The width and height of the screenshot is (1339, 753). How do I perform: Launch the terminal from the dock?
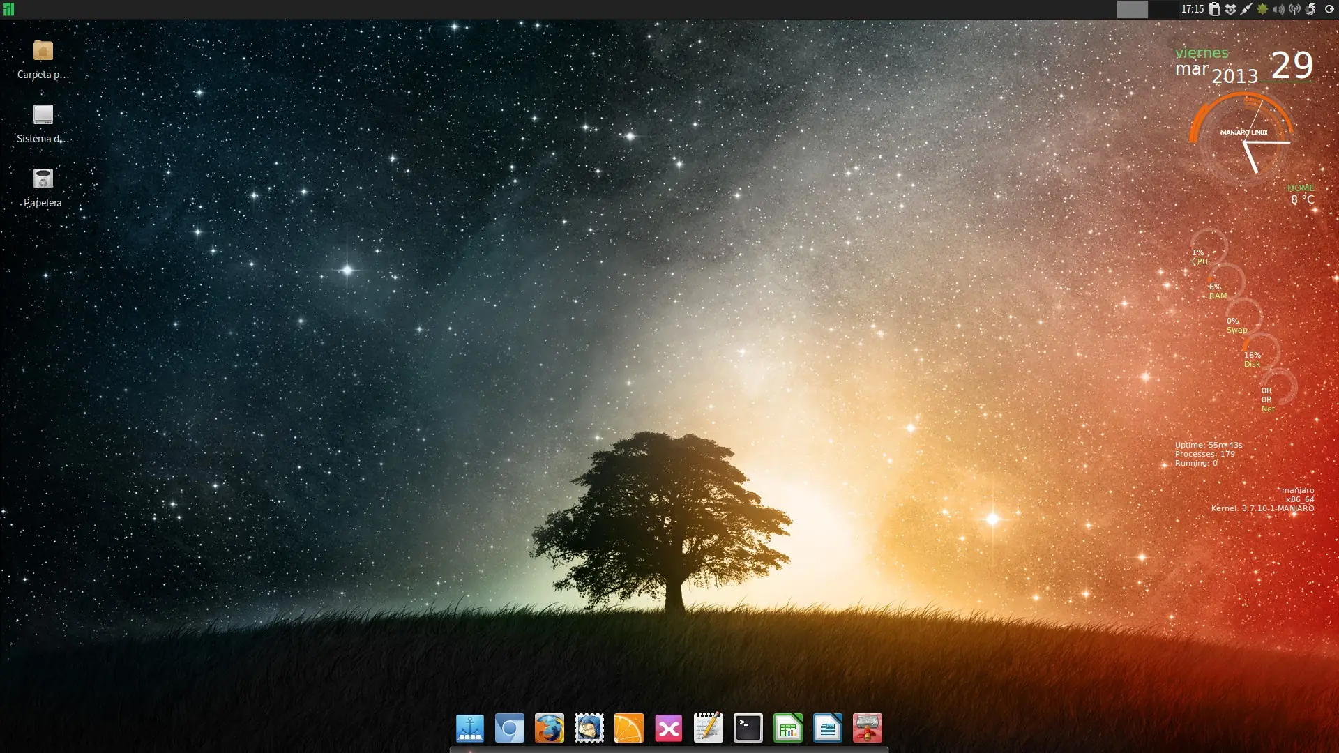748,729
